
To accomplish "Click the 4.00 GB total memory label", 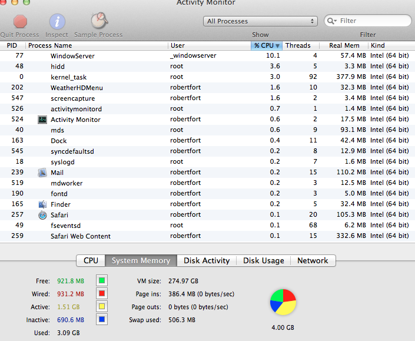I will point(283,327).
